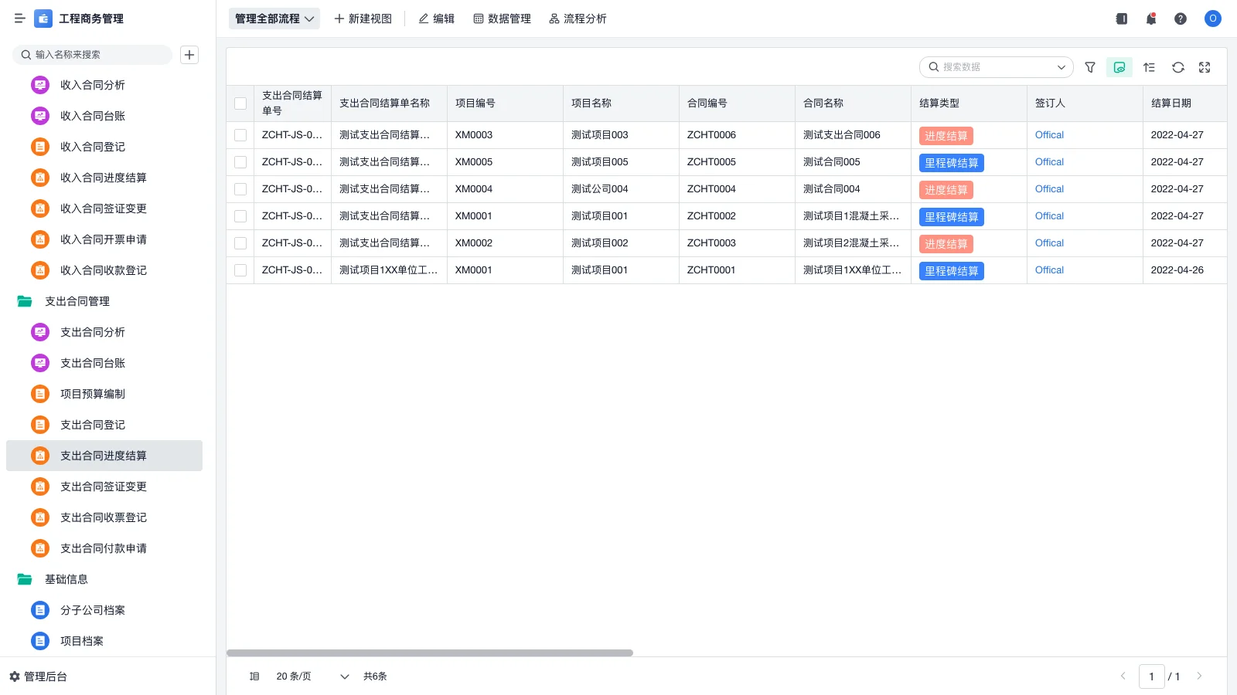Open the search data dropdown arrow
1237x695 pixels.
point(1060,67)
